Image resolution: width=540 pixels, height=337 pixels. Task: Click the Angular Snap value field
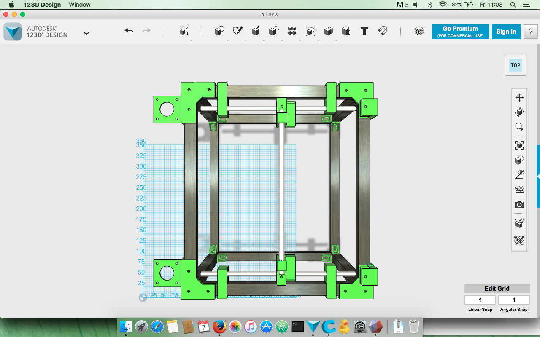514,300
